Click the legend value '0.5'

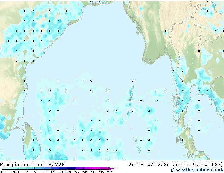coord(12,172)
